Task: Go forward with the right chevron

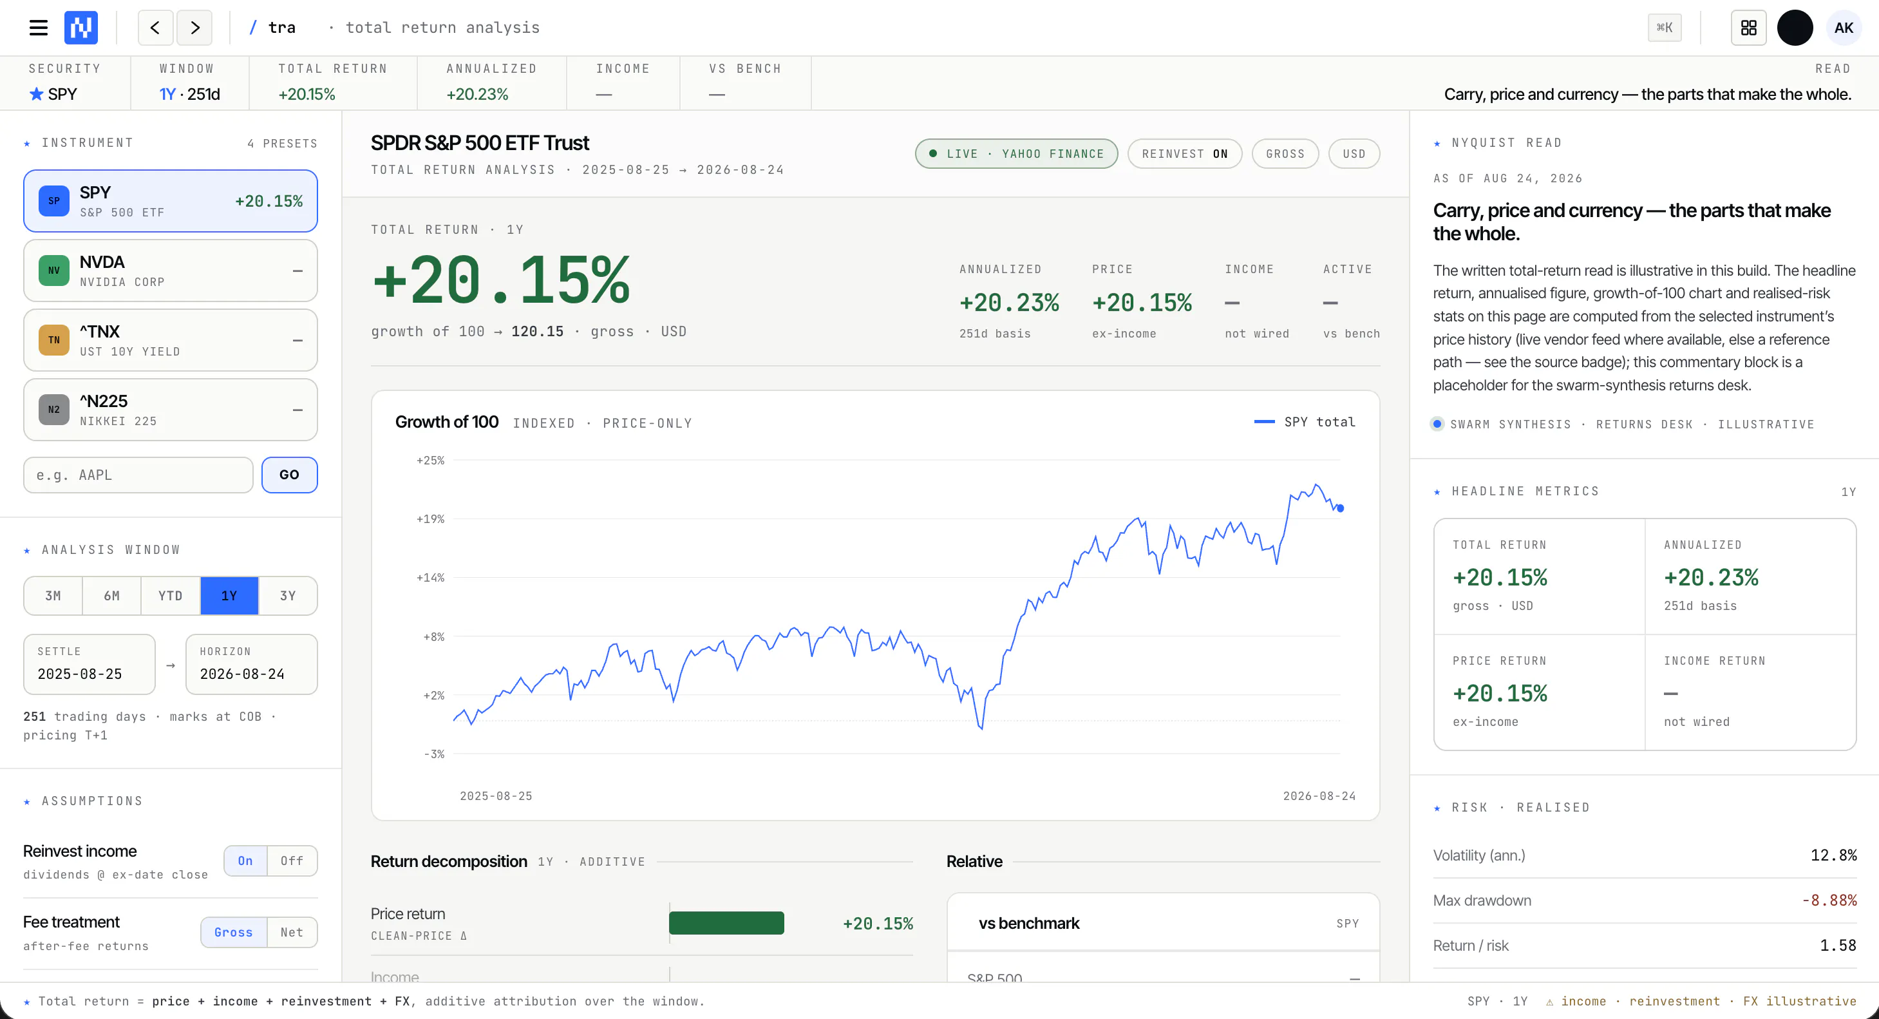Action: pyautogui.click(x=194, y=28)
